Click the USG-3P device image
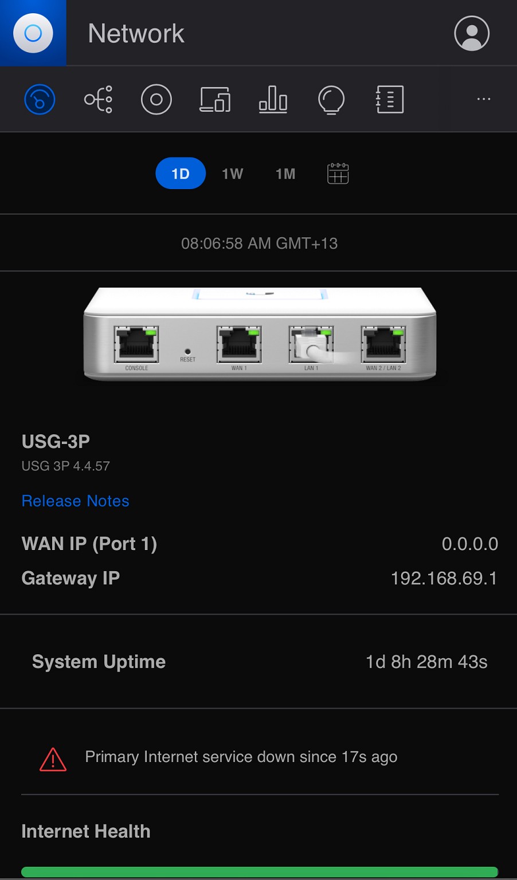This screenshot has height=880, width=517. click(260, 334)
